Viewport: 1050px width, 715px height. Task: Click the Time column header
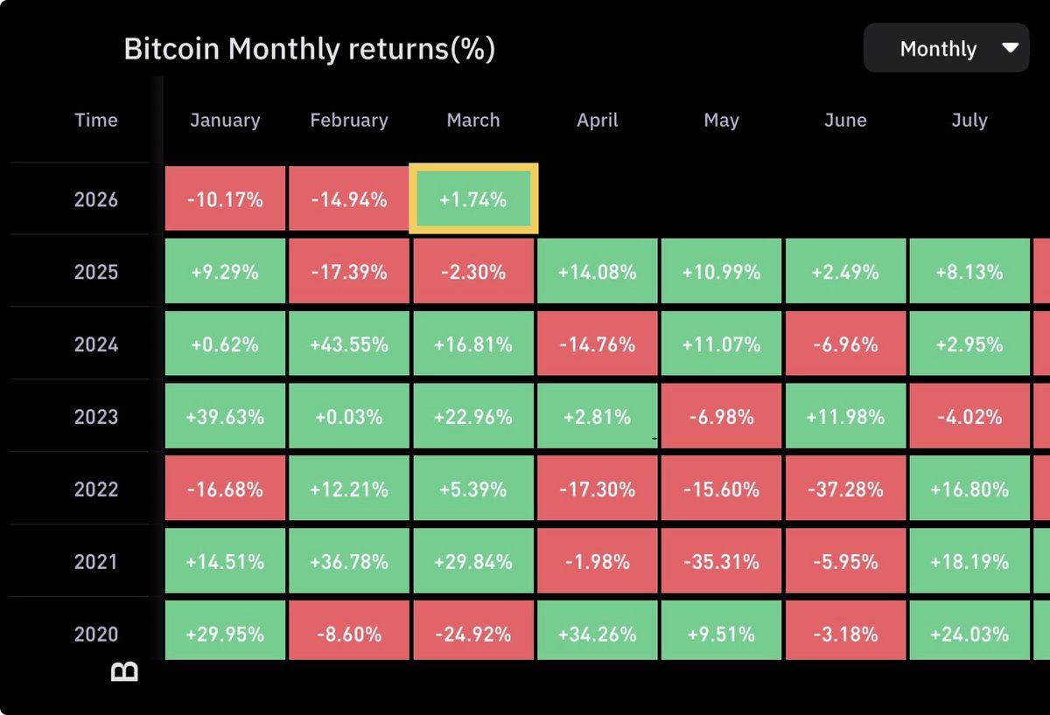click(96, 121)
